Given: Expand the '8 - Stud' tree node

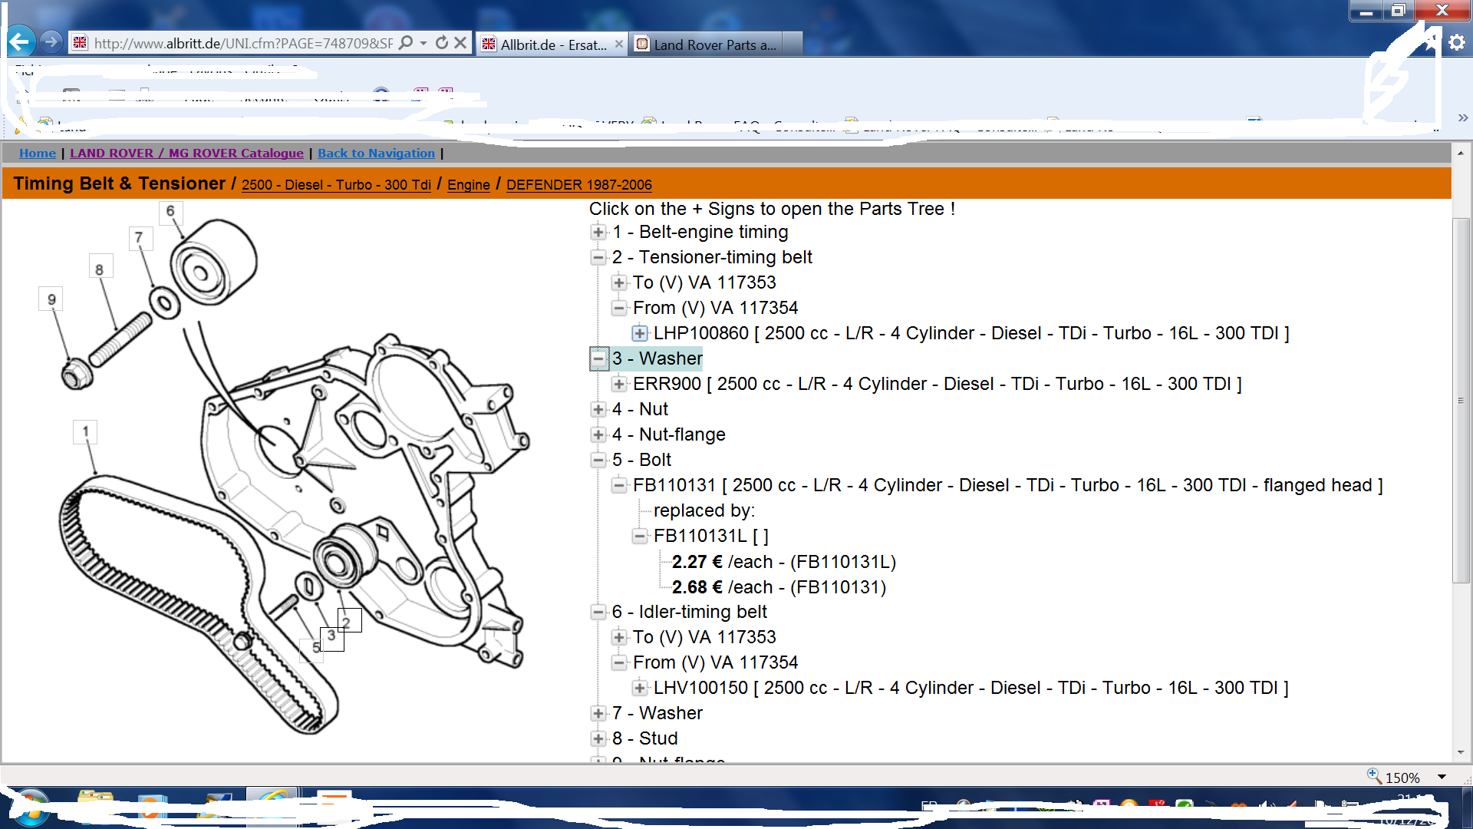Looking at the screenshot, I should [598, 738].
